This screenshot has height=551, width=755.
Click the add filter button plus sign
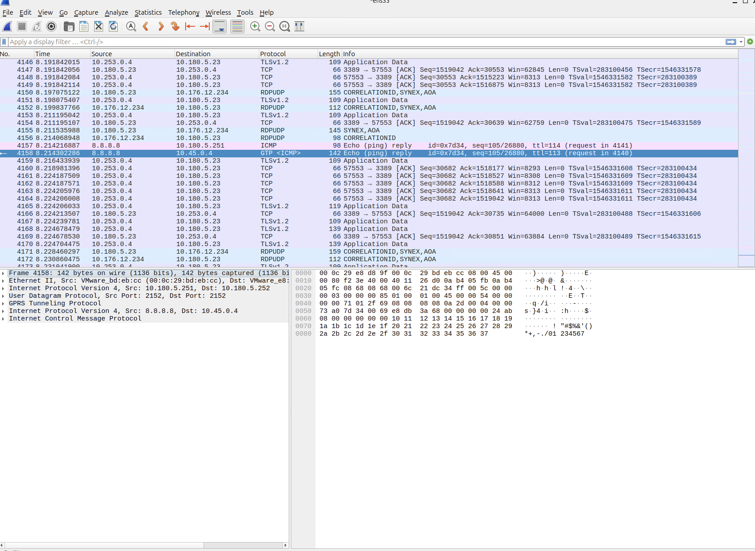(x=750, y=42)
